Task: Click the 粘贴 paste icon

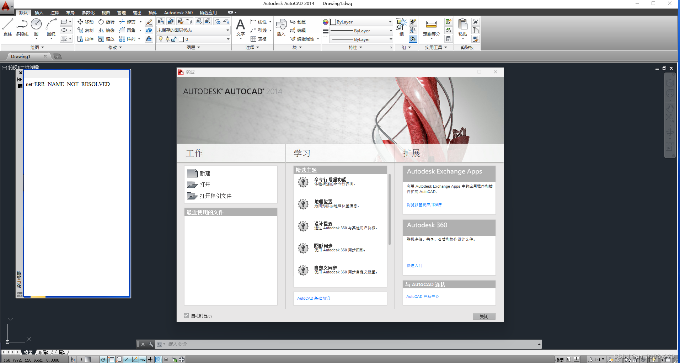Action: tap(462, 27)
